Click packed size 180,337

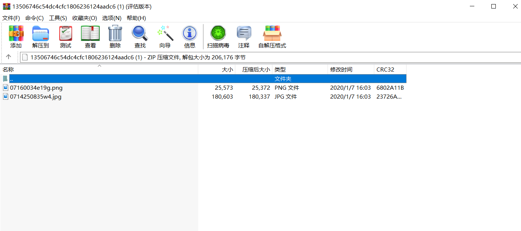(x=259, y=97)
